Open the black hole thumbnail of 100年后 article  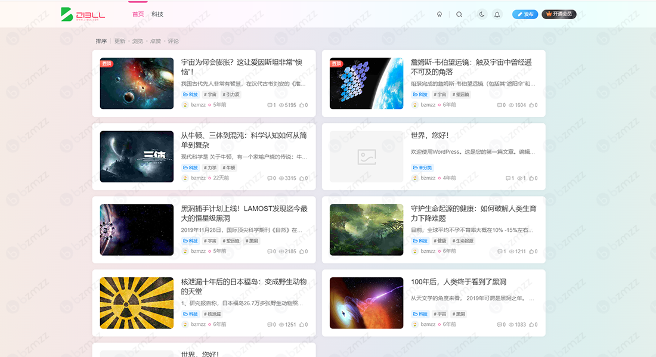tap(367, 303)
